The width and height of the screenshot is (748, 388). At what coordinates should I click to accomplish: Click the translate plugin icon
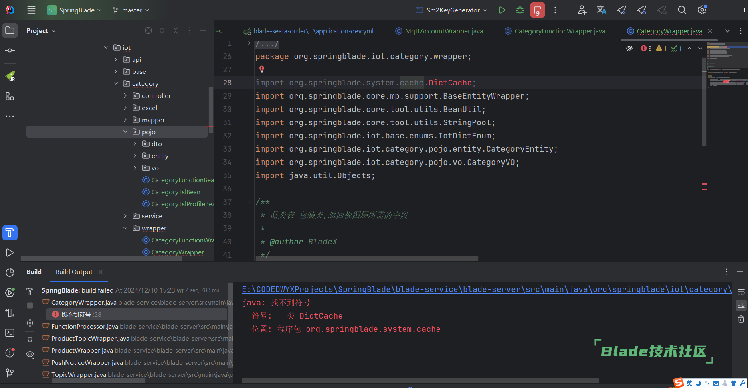pos(602,10)
